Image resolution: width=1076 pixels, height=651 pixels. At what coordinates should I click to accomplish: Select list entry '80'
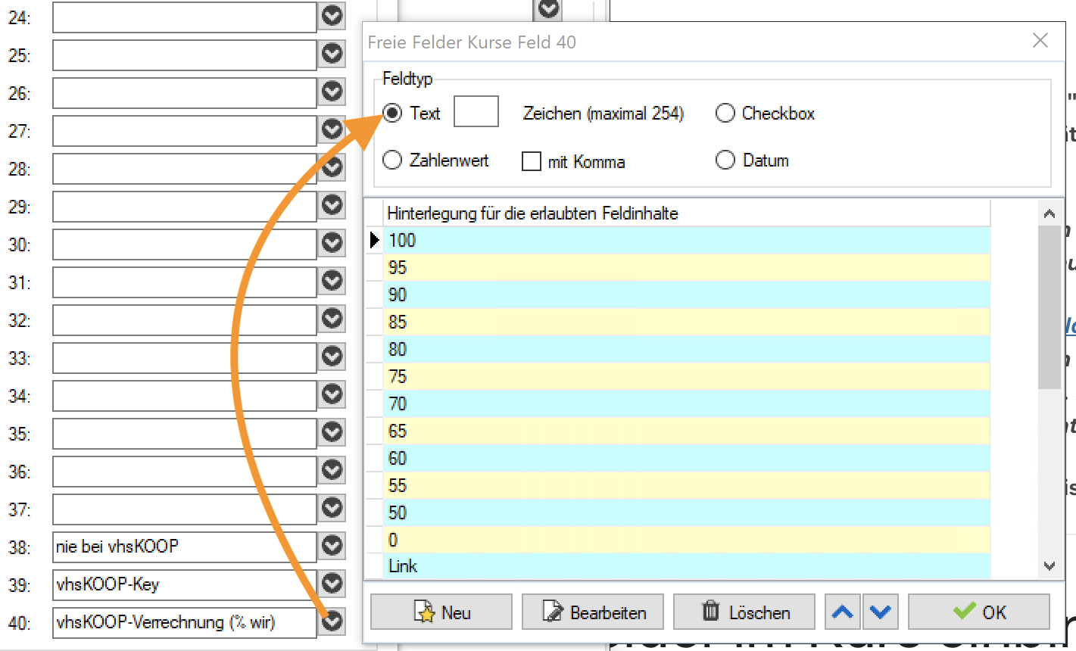687,349
